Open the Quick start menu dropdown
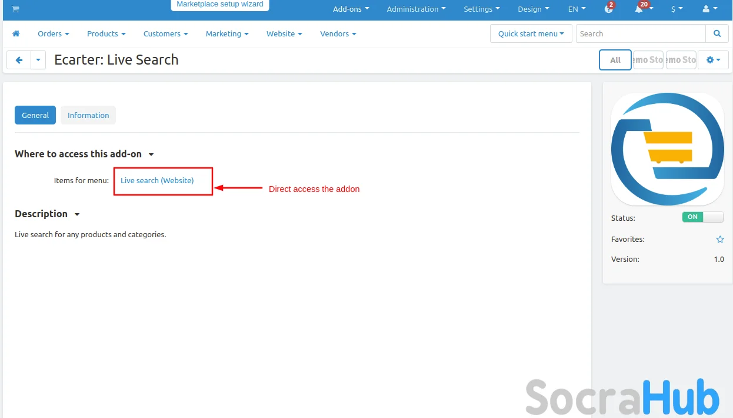 (531, 34)
